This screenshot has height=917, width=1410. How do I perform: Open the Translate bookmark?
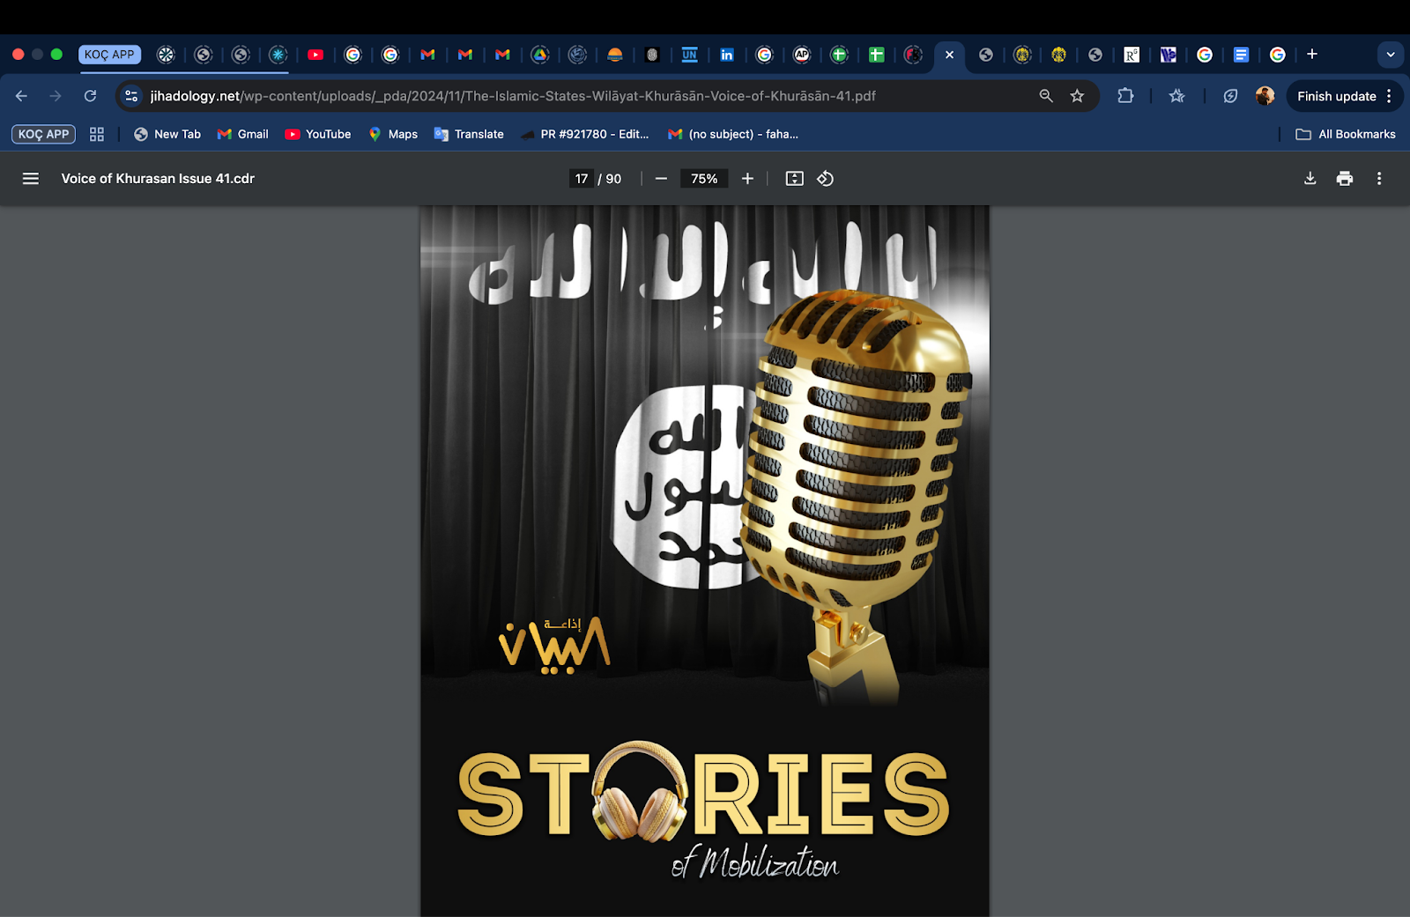(469, 134)
